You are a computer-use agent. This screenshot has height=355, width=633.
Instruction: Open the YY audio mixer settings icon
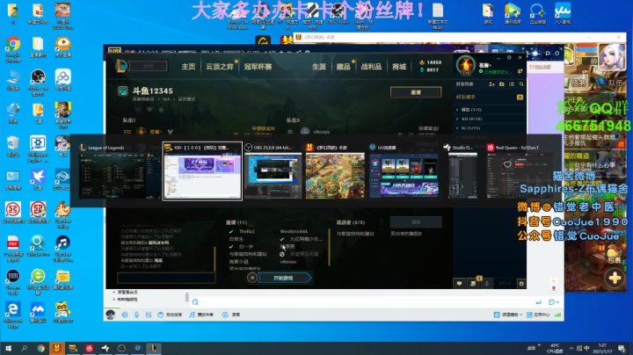pyautogui.click(x=149, y=315)
